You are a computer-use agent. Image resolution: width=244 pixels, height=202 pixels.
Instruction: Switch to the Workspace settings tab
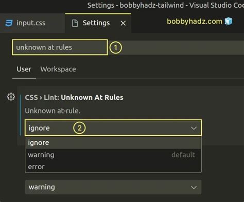[58, 69]
